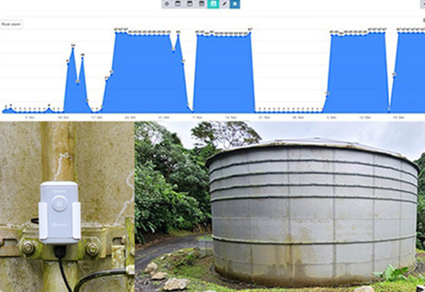Click the "14. Nov" axis label

pos(231,118)
